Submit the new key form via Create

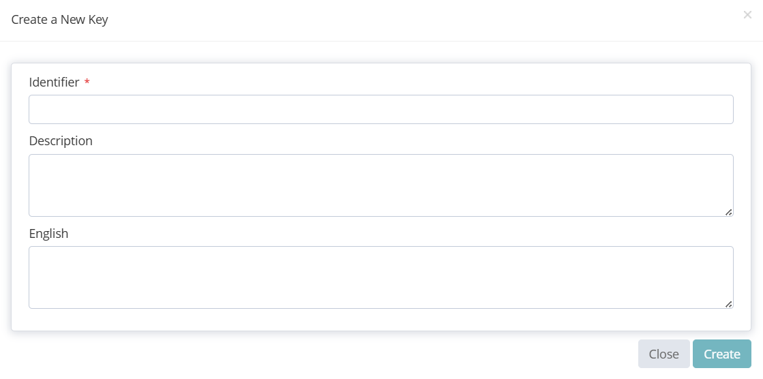point(721,354)
